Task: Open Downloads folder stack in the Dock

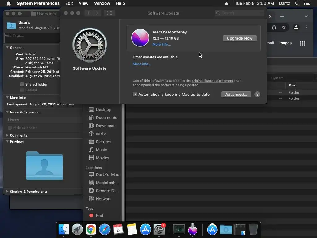Action: coord(226,230)
